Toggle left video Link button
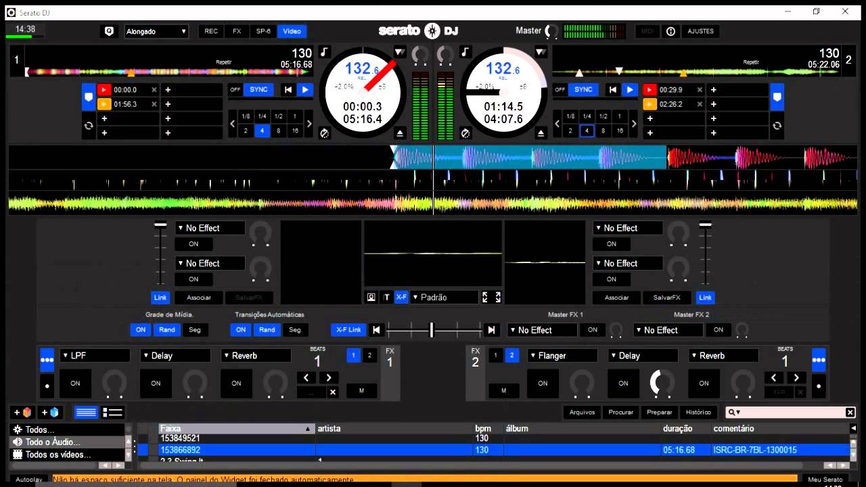 coord(160,298)
